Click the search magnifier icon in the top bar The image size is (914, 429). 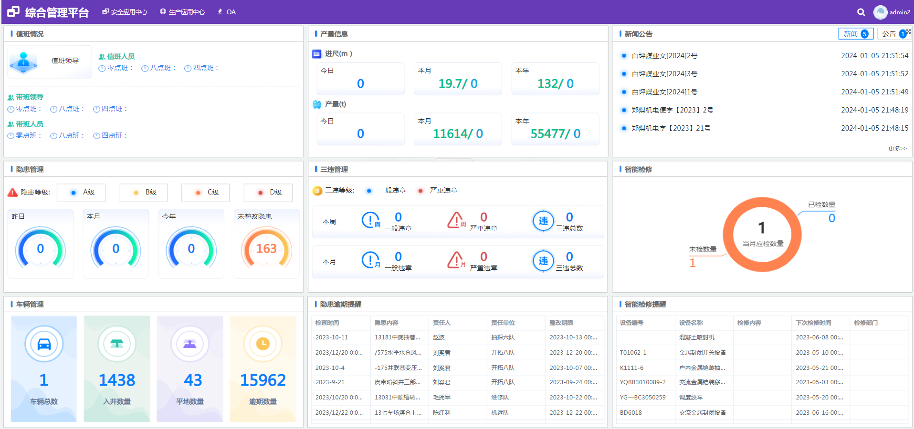pyautogui.click(x=861, y=12)
